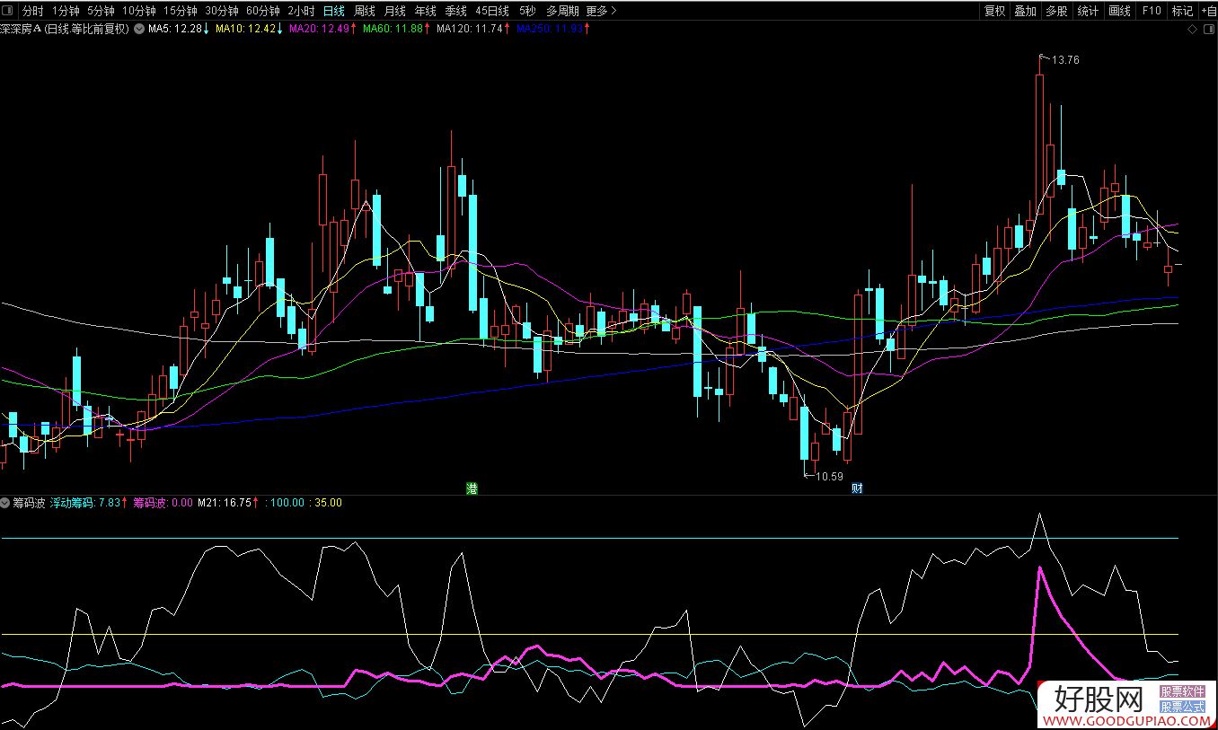The width and height of the screenshot is (1218, 730).
Task: Click the diamond icon at chart top-right
Action: (1192, 29)
